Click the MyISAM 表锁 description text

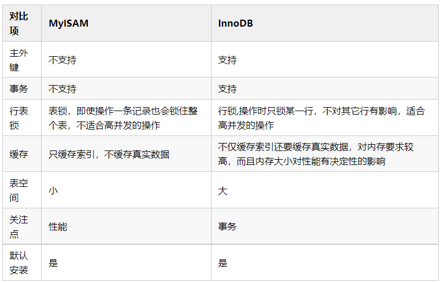123,119
